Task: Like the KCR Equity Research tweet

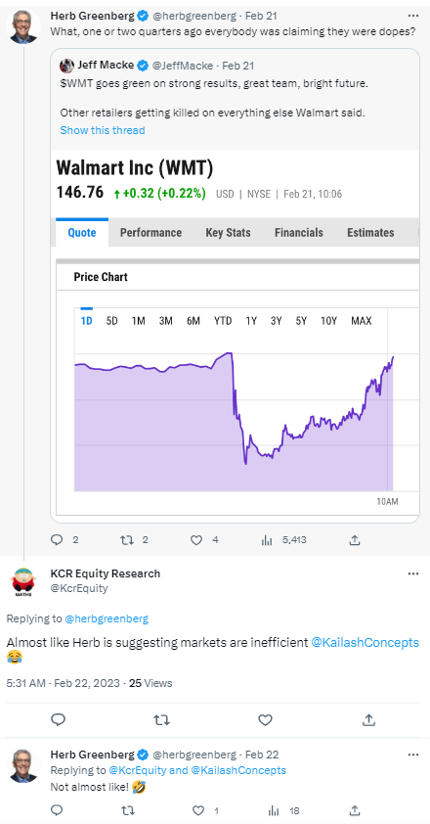Action: pos(265,719)
